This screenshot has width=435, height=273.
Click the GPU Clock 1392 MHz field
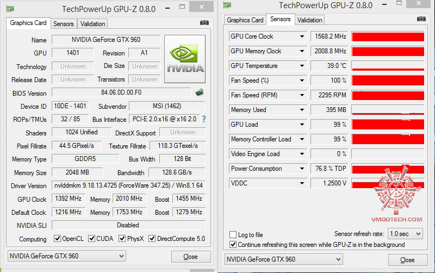(69, 198)
